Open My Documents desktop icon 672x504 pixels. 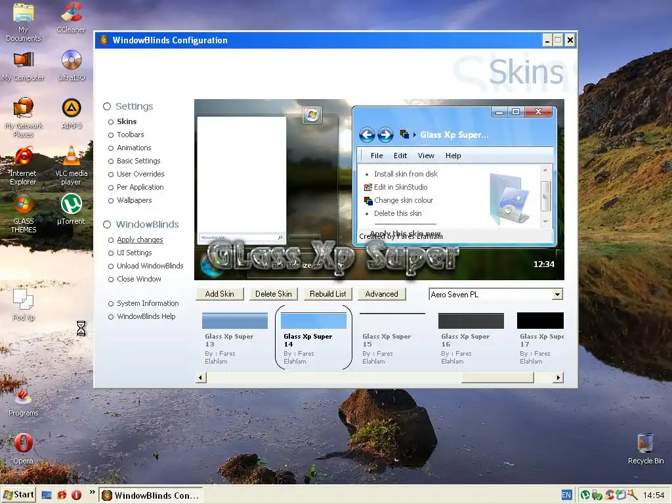[x=23, y=22]
